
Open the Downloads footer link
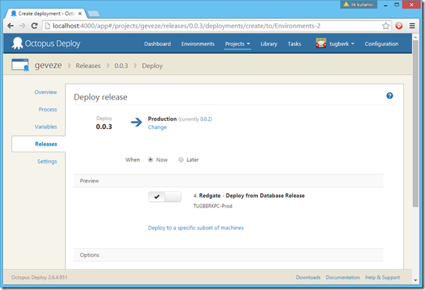308,277
